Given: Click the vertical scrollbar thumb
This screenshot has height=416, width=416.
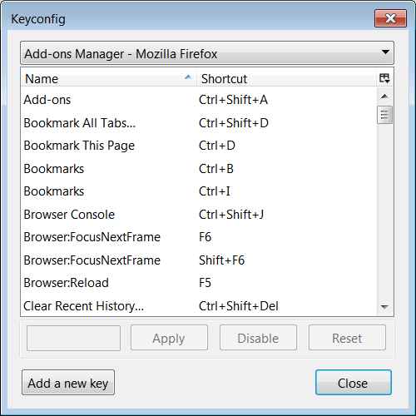Looking at the screenshot, I should pyautogui.click(x=384, y=115).
